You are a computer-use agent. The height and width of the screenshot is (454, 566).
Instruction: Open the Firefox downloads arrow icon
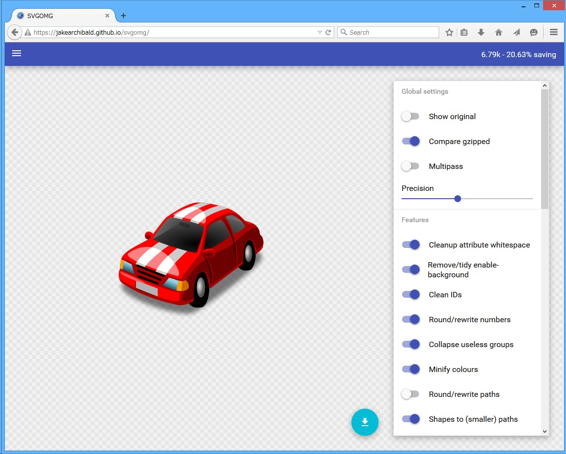tap(481, 32)
